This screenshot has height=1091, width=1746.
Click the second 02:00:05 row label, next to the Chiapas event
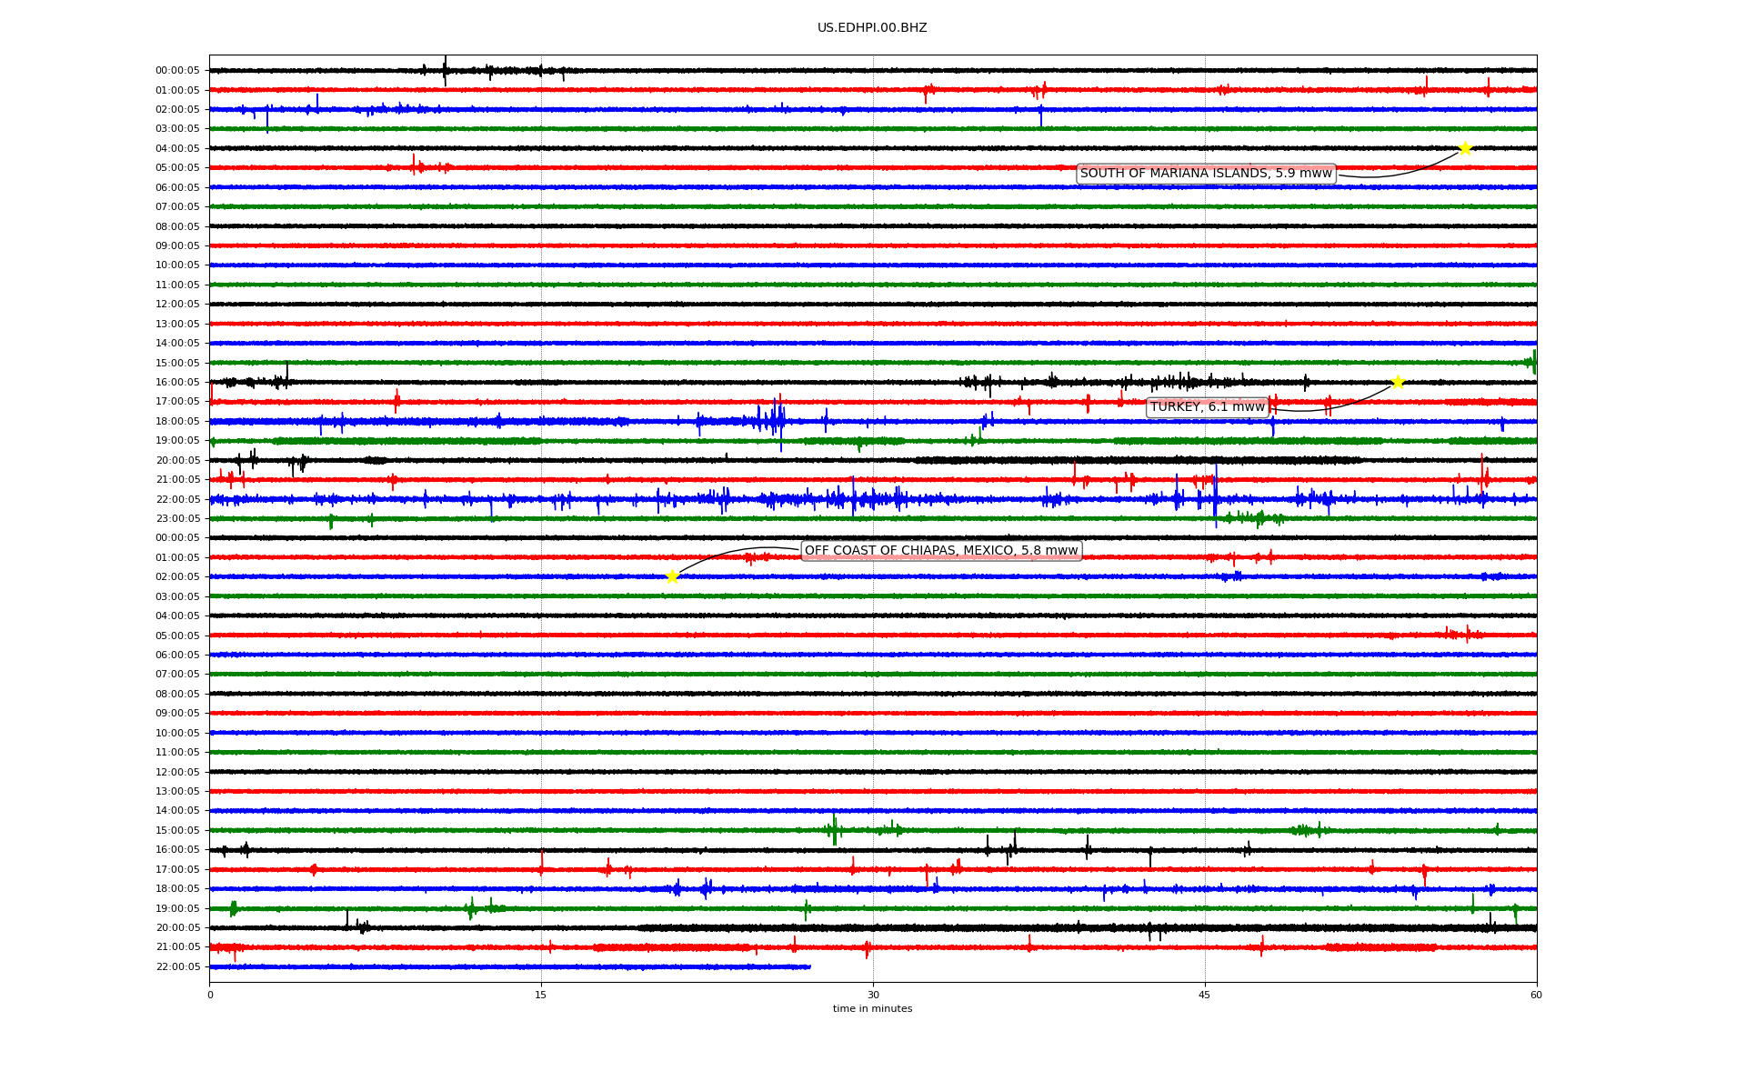[x=177, y=577]
